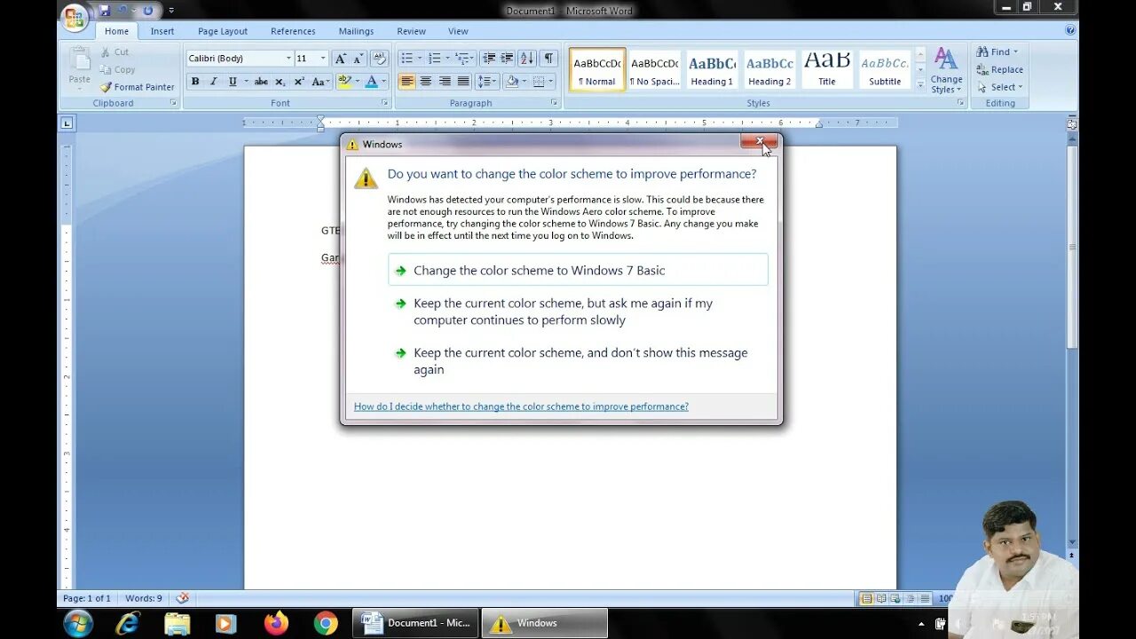Apply the Heading 1 style

[x=712, y=70]
